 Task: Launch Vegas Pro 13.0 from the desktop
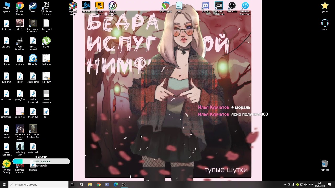point(219,8)
